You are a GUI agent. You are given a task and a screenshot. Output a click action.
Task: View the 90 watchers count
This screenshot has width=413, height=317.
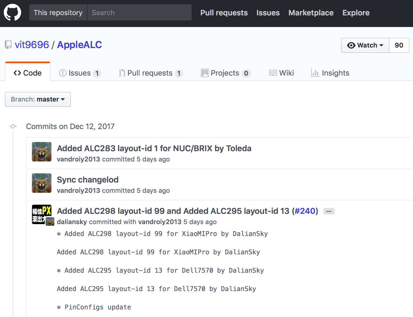tap(399, 45)
